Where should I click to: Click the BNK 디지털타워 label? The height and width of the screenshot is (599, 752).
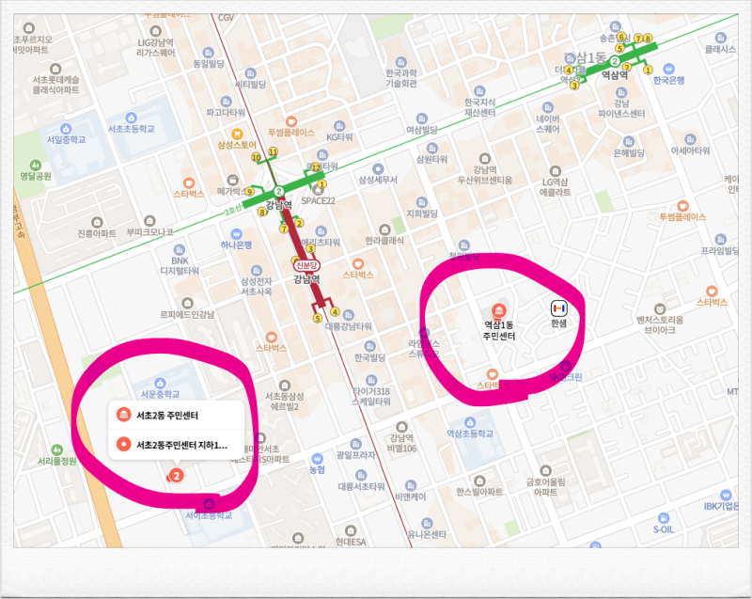point(180,266)
